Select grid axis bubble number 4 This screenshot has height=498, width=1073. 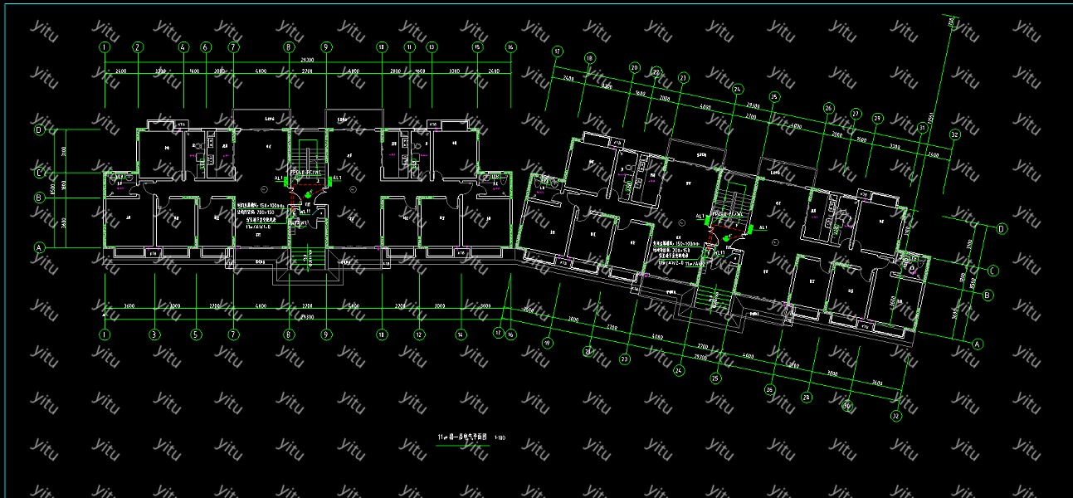[x=183, y=47]
